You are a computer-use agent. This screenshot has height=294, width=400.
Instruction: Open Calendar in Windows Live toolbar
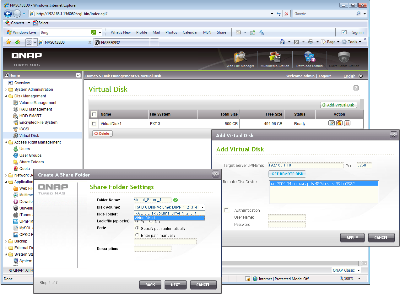tap(190, 32)
